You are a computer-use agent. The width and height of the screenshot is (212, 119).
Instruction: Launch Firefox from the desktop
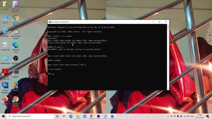click(x=5, y=100)
